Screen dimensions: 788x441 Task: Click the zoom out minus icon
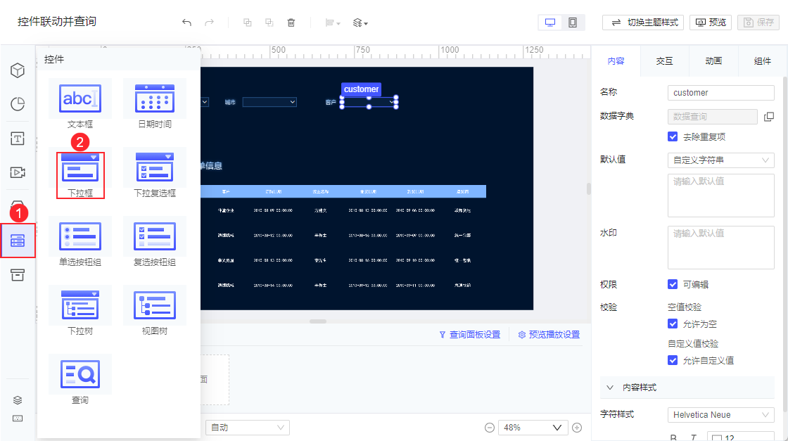coord(490,428)
